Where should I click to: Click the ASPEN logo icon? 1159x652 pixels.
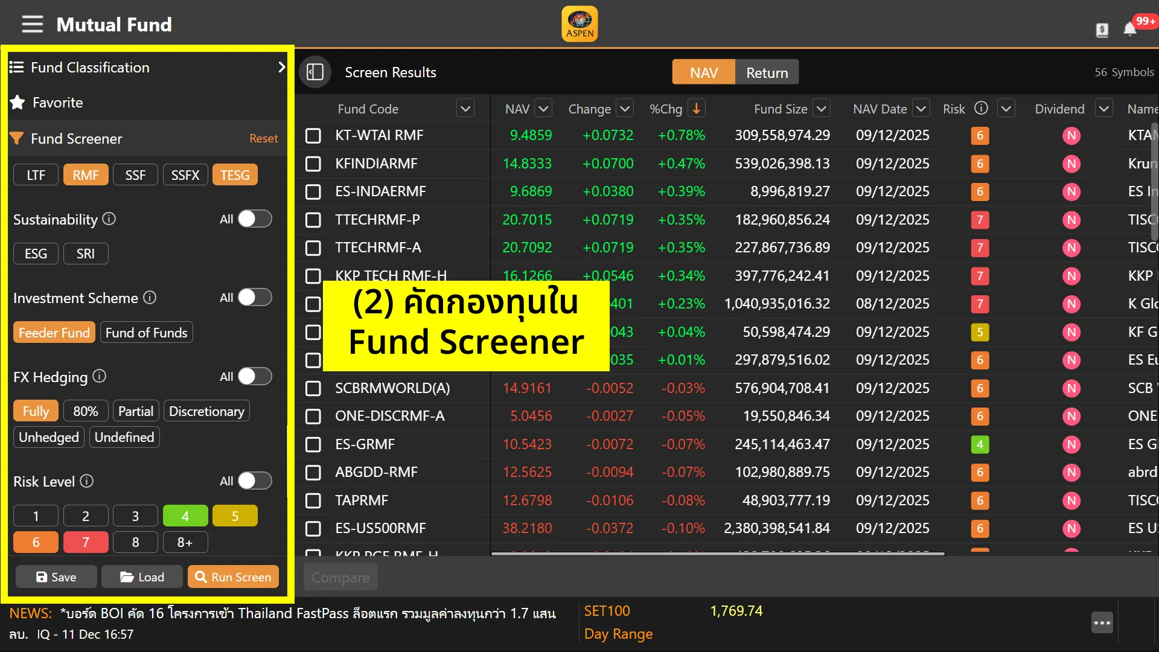(x=579, y=24)
